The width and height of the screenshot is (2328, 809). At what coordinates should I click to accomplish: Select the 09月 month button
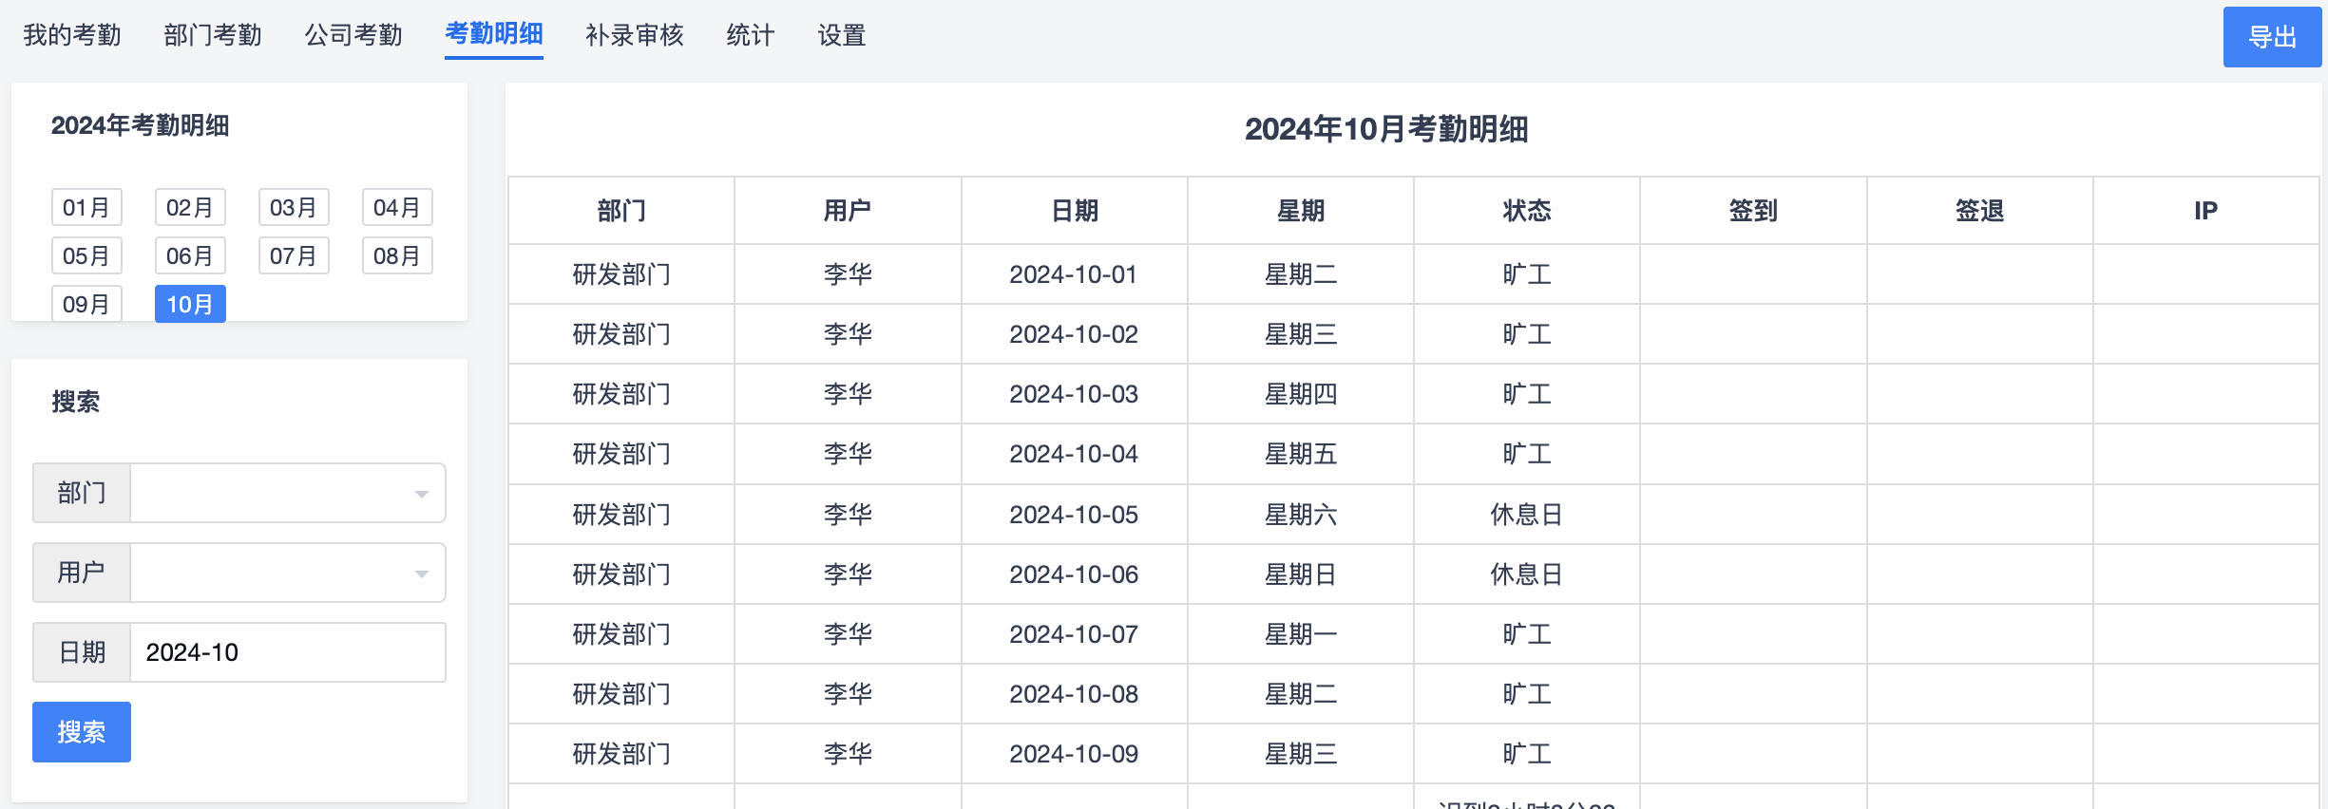coord(86,304)
